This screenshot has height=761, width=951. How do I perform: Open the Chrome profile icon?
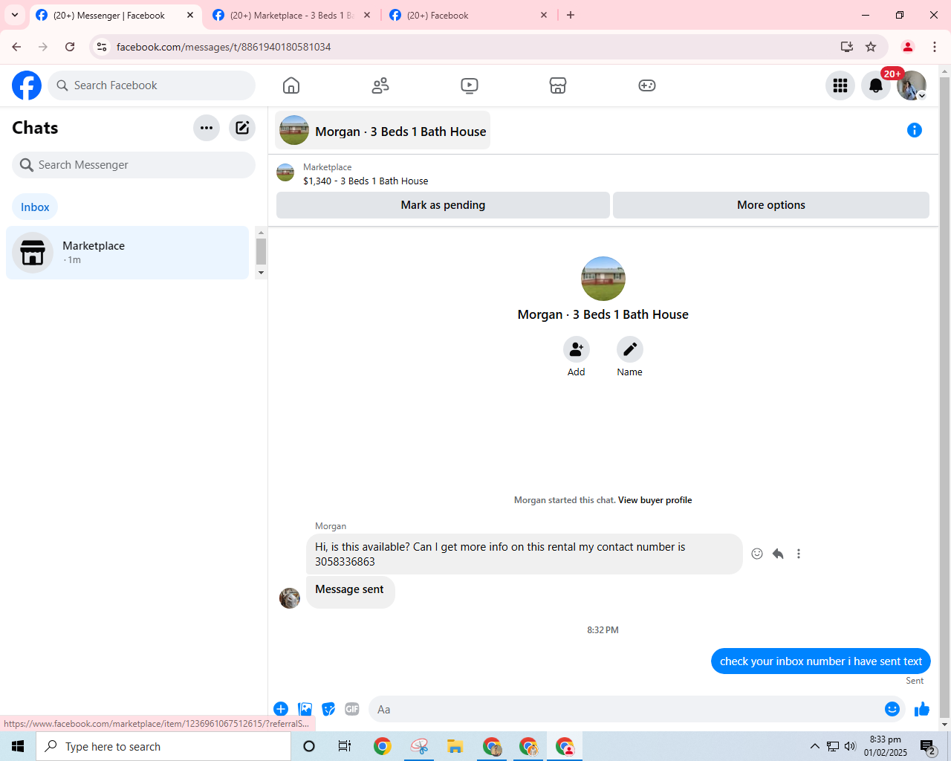coord(908,47)
